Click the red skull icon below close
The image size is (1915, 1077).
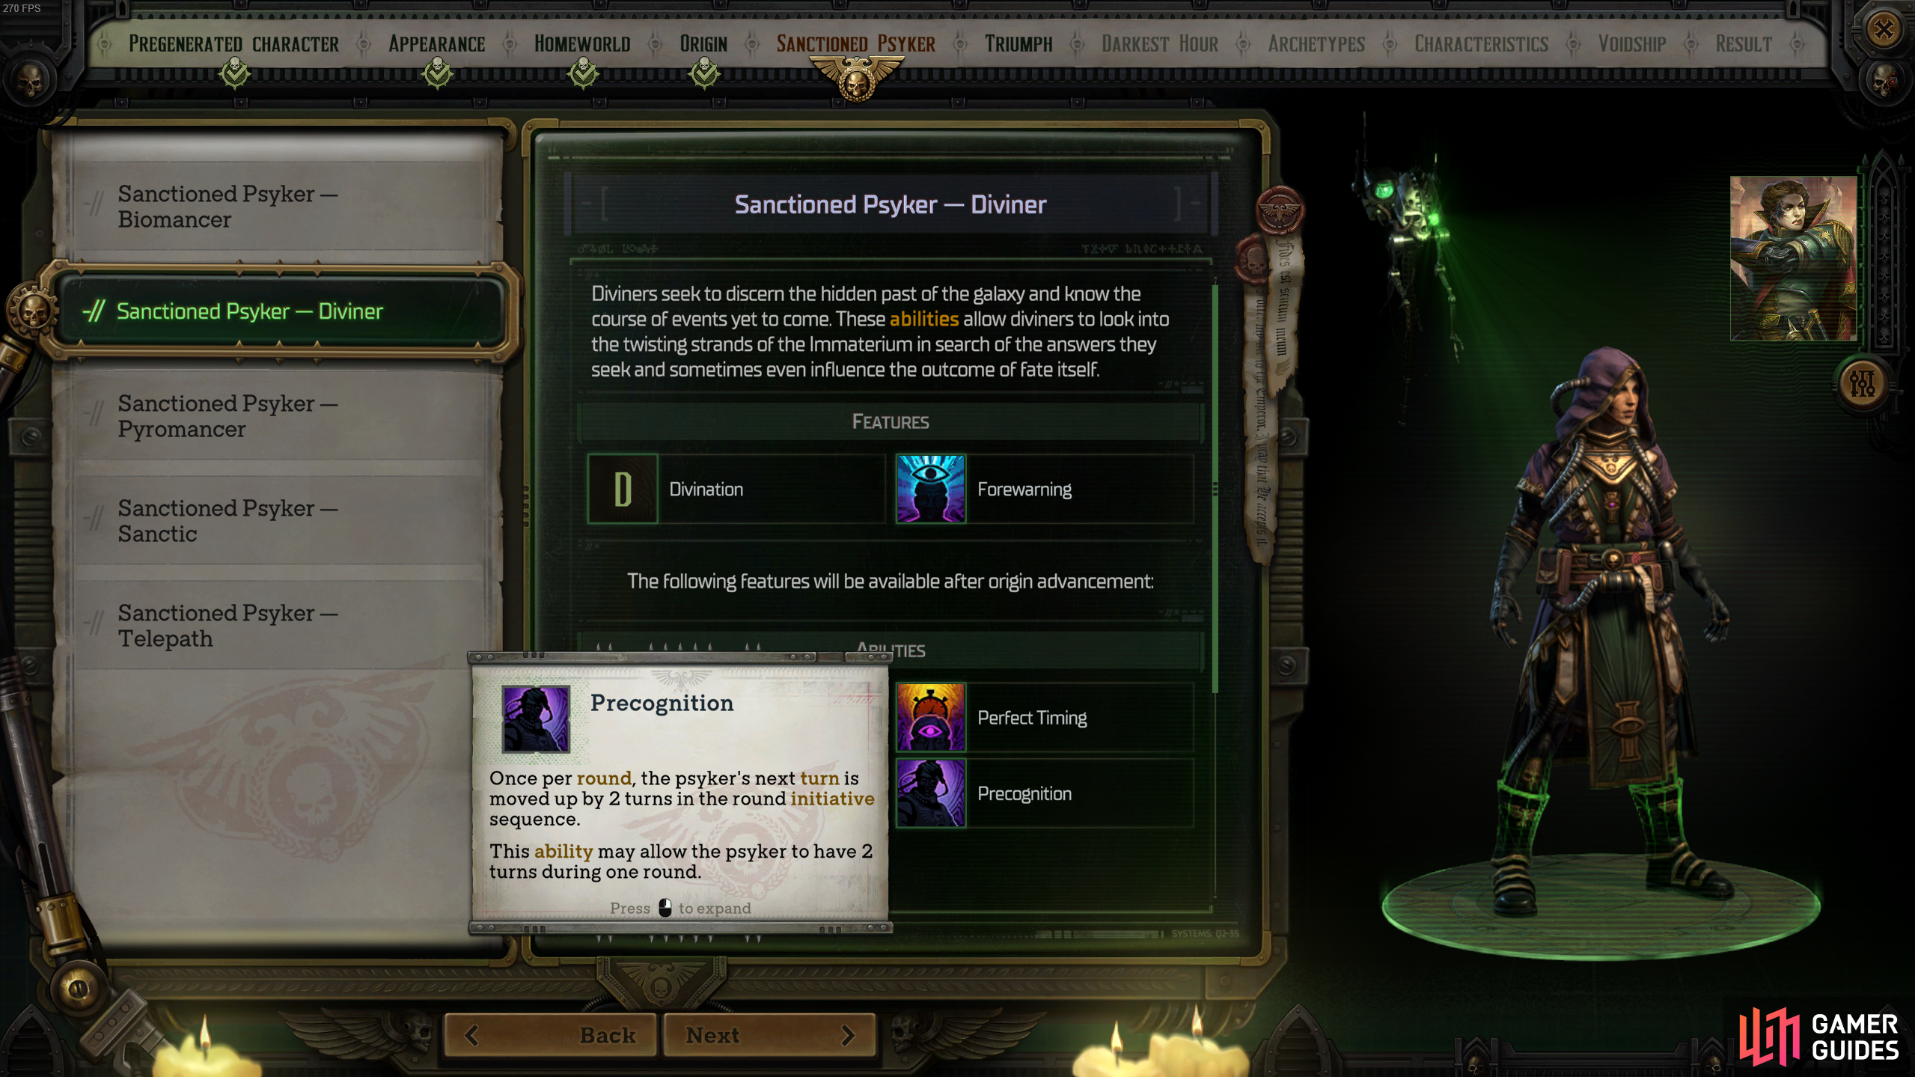[x=1884, y=79]
